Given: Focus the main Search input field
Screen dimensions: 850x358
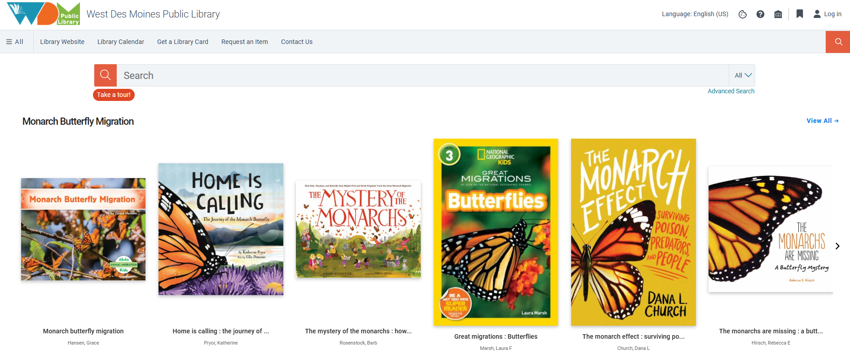Looking at the screenshot, I should pos(423,75).
